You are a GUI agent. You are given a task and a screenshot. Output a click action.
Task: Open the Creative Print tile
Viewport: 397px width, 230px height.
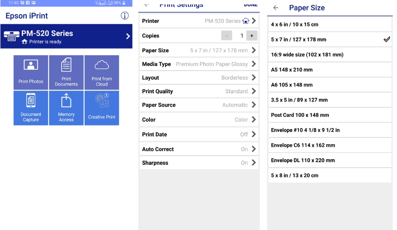coord(102,108)
